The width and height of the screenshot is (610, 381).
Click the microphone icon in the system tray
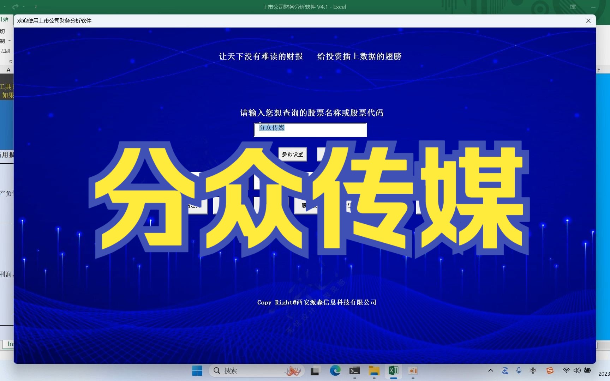pyautogui.click(x=519, y=370)
